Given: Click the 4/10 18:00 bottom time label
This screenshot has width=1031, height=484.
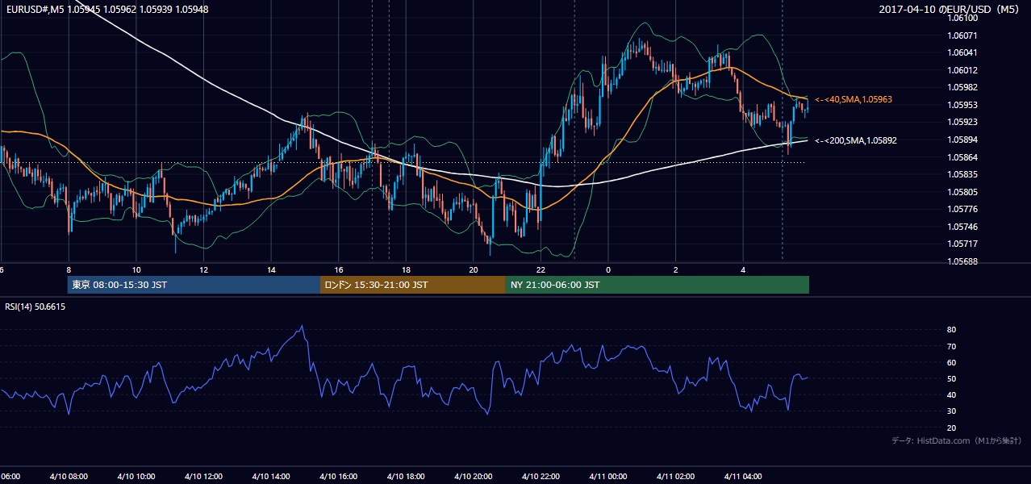Looking at the screenshot, I should (406, 476).
